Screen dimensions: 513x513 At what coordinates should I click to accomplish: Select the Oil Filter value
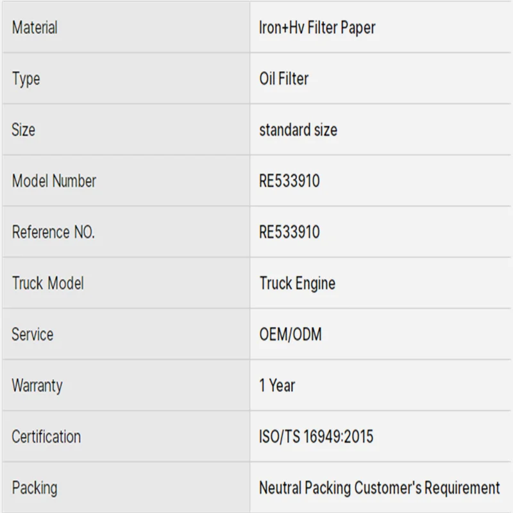pos(283,79)
